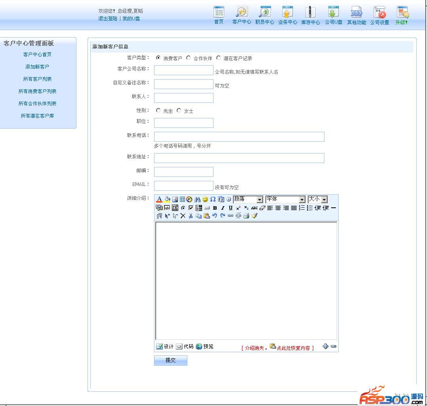This screenshot has width=427, height=406.
Task: Open the 其他功能 other functions icon
Action: [356, 12]
